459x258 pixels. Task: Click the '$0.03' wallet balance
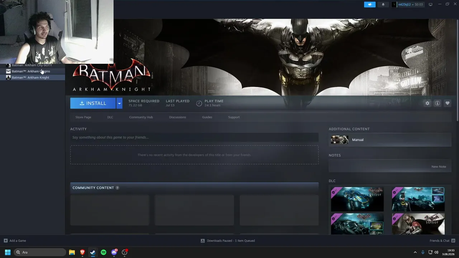pos(419,4)
